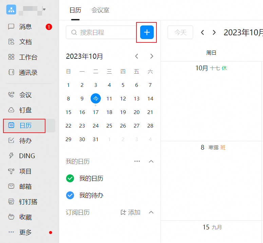Toggle the 我的待办 calendar checkbox
The width and height of the screenshot is (263, 243).
point(70,195)
